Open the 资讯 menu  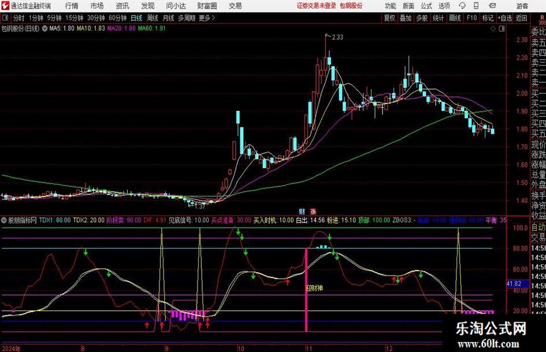click(x=122, y=6)
